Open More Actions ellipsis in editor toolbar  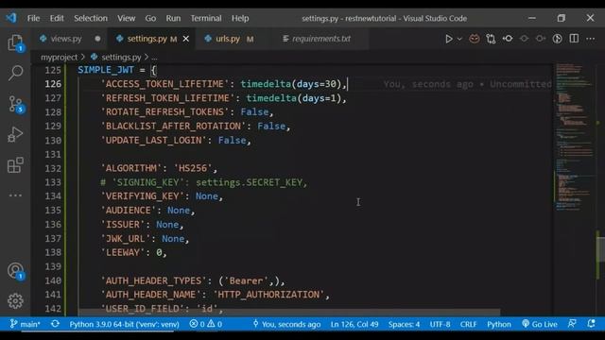click(590, 39)
